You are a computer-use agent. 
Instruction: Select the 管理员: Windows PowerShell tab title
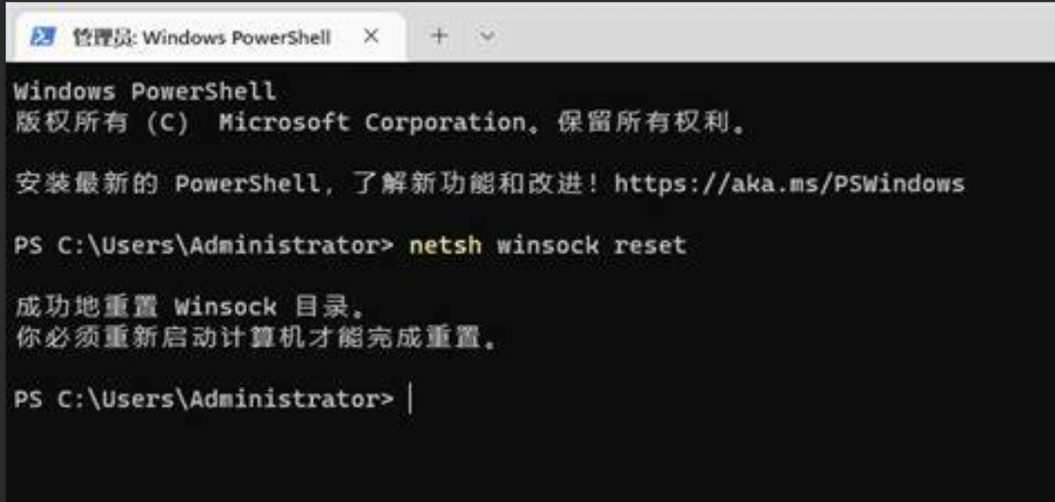[201, 38]
